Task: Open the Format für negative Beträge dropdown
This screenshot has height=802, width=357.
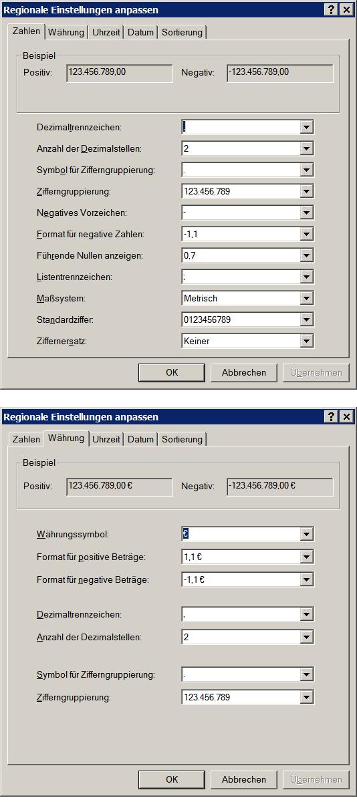Action: coord(306,579)
